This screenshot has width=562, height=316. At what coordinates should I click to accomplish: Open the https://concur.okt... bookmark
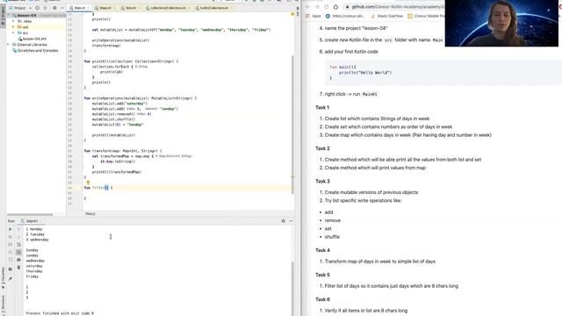coord(345,16)
